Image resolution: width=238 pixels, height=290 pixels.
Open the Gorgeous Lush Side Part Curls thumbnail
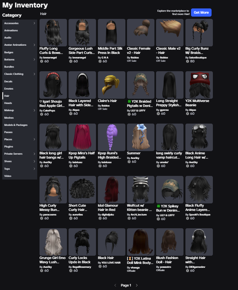click(x=82, y=33)
